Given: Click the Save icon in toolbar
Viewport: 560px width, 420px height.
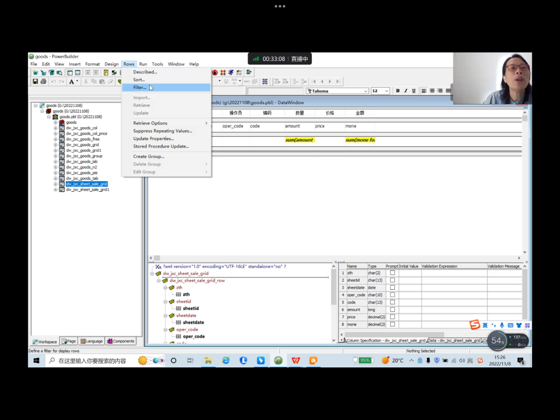Looking at the screenshot, I should pos(35,82).
